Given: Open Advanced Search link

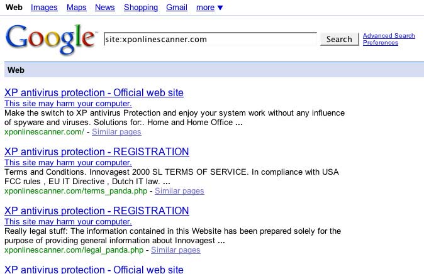Looking at the screenshot, I should click(x=389, y=36).
